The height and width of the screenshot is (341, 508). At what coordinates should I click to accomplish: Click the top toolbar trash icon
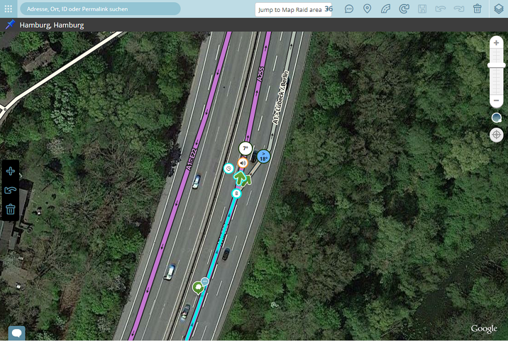coord(477,9)
